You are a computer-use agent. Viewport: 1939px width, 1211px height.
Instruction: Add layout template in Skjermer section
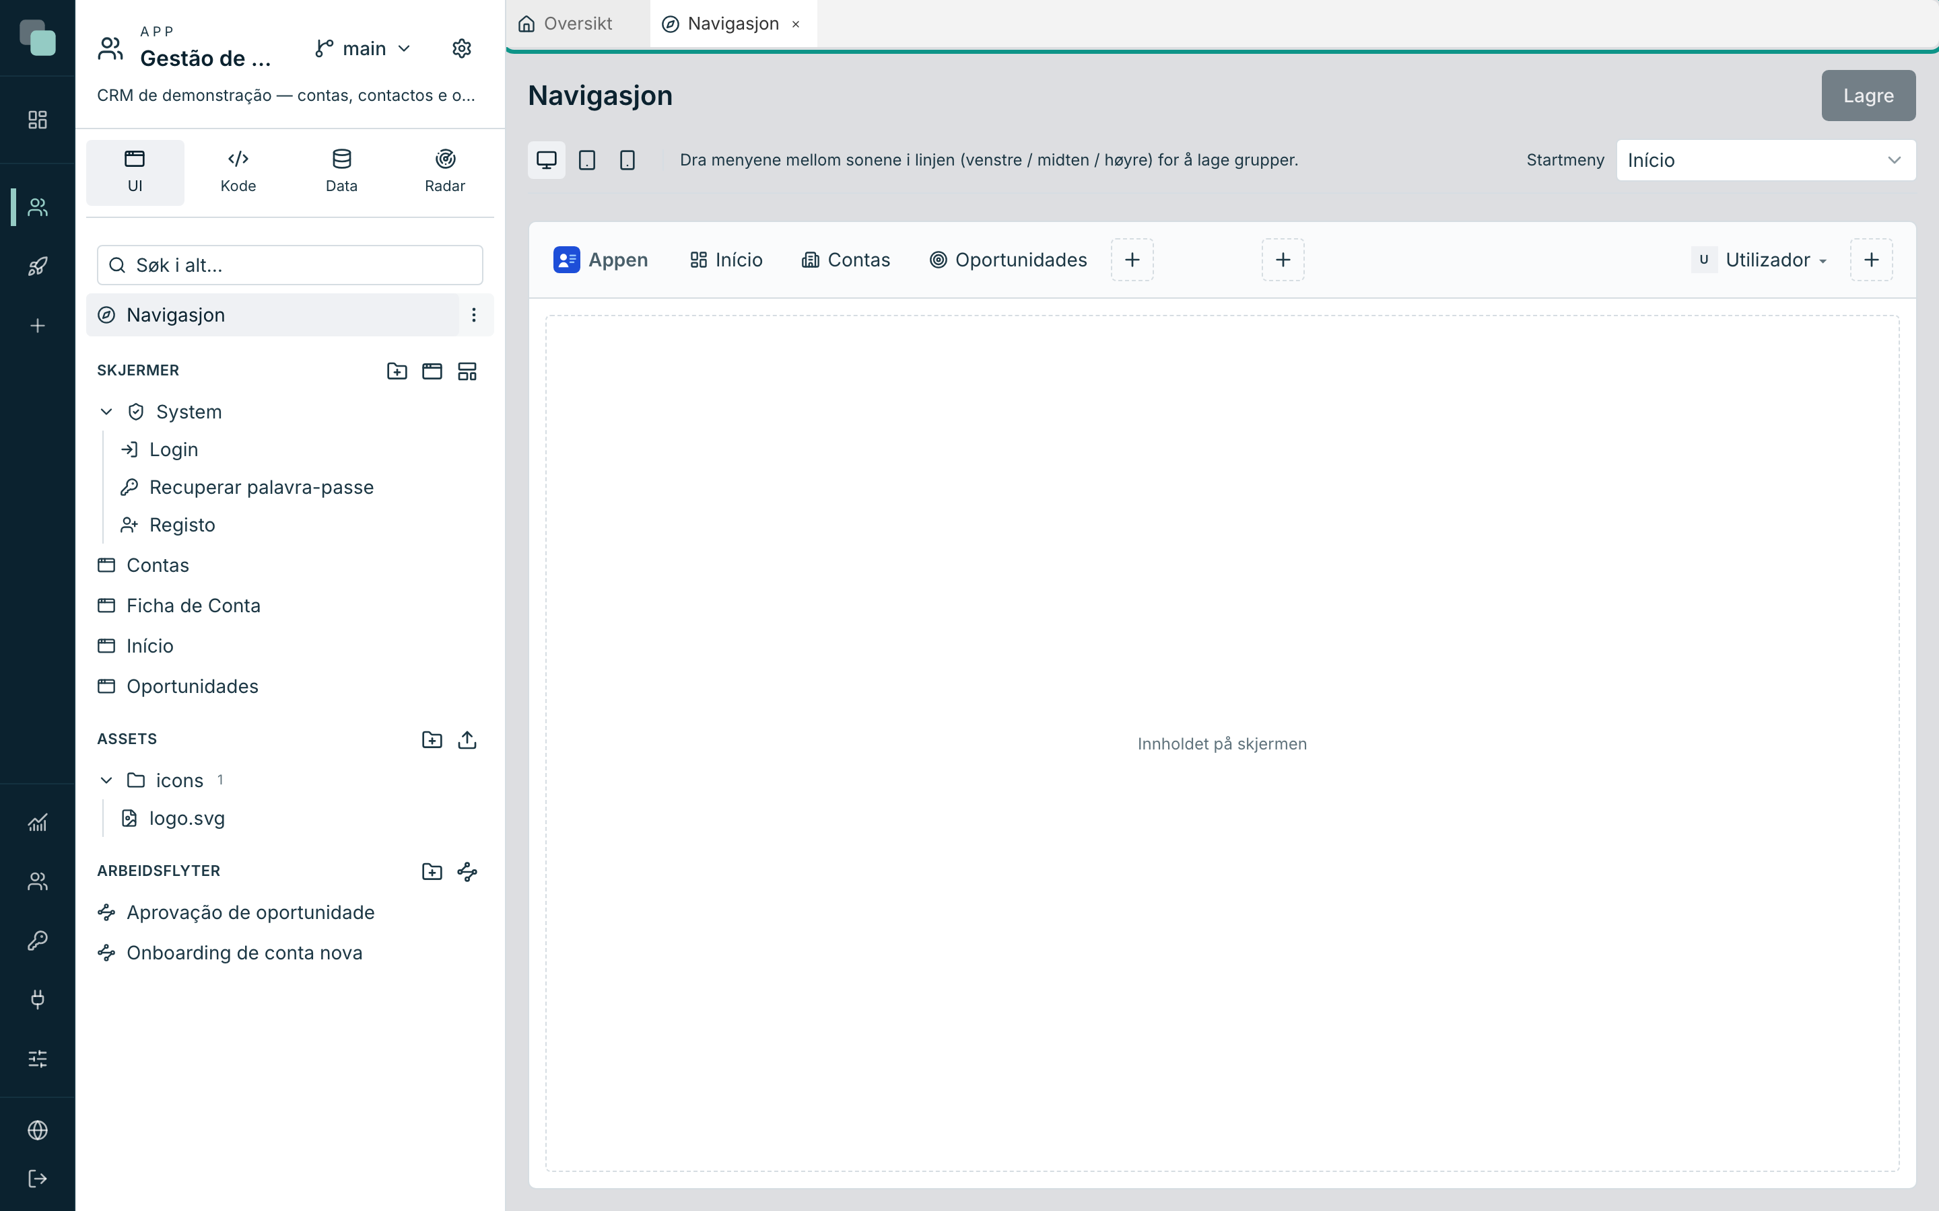pos(467,371)
